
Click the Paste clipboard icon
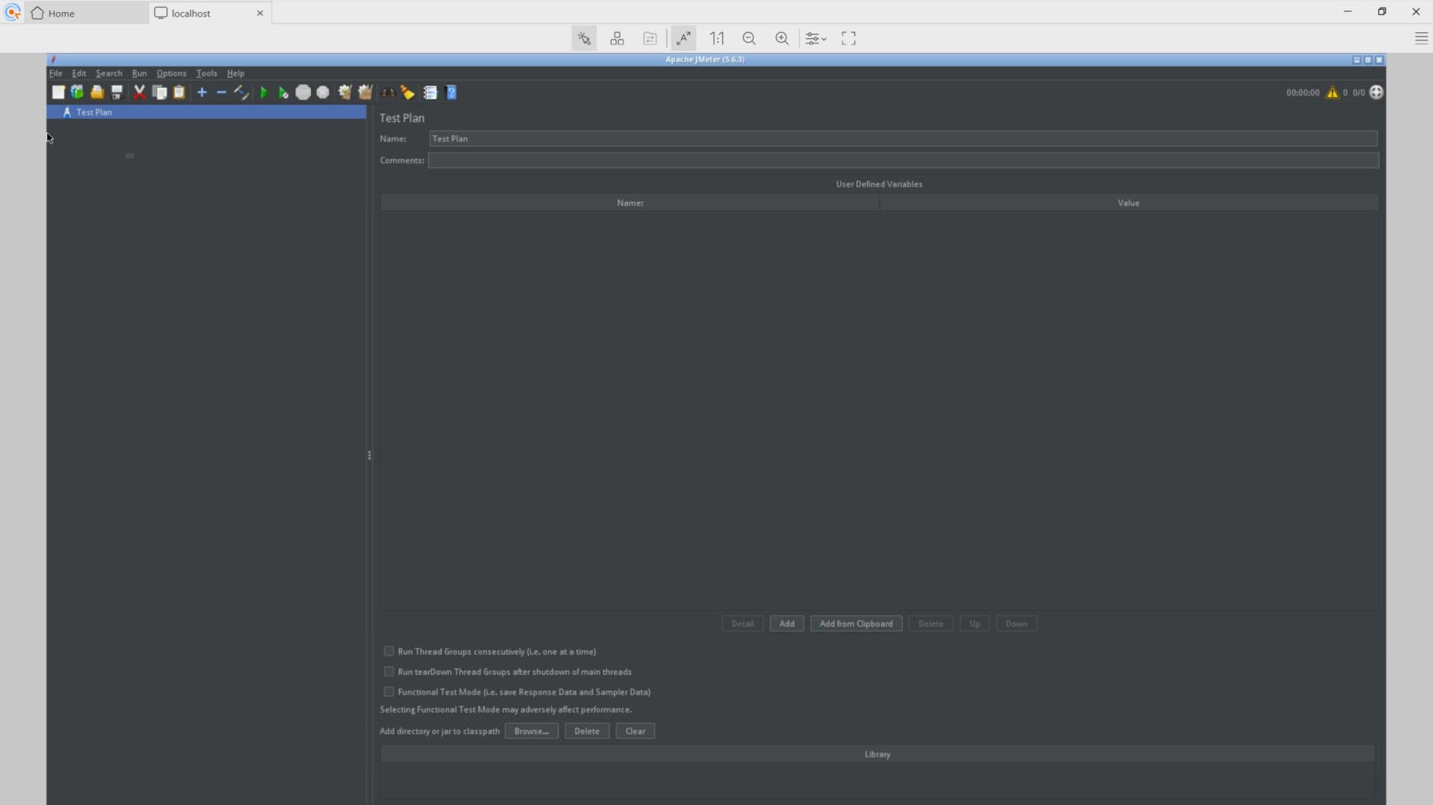point(179,92)
